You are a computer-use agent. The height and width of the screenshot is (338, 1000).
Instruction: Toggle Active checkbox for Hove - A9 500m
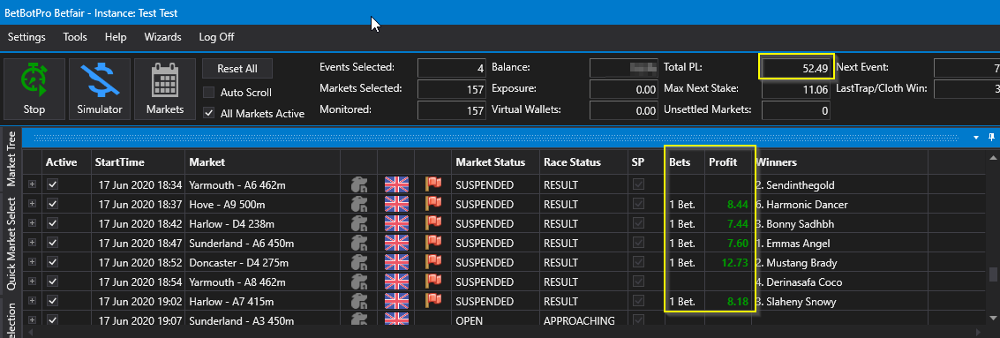tap(53, 204)
